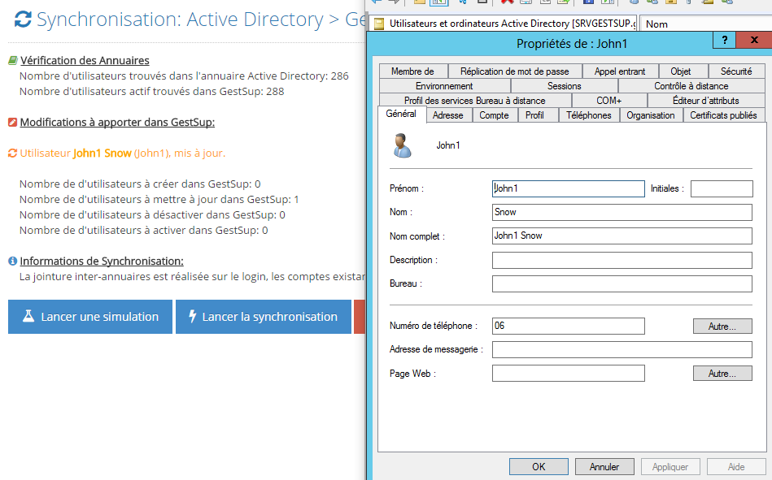772x480 pixels.
Task: Click the utilisateurs à créer dans GestSup line
Action: click(140, 184)
